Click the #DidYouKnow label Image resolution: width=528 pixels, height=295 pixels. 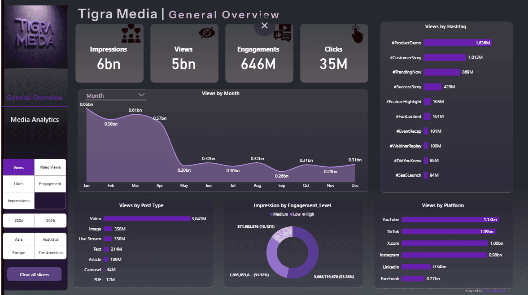(407, 161)
